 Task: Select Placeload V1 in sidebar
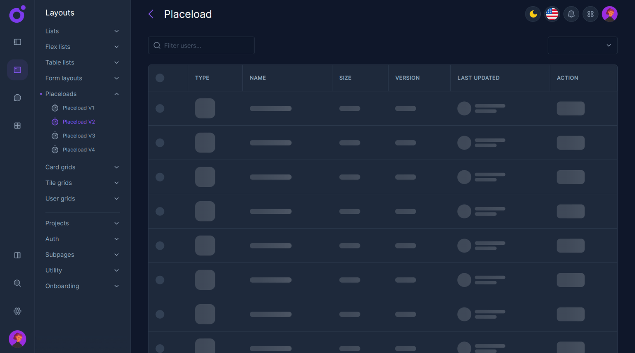click(78, 108)
